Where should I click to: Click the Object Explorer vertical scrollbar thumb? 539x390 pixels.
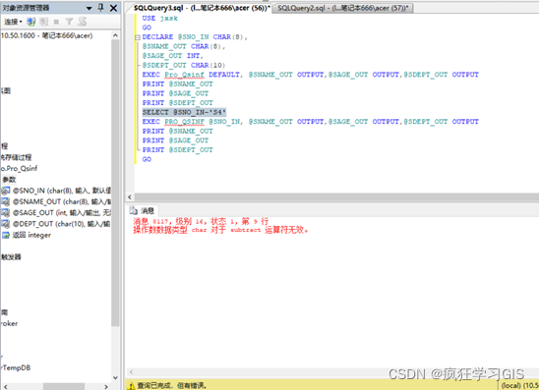115,183
